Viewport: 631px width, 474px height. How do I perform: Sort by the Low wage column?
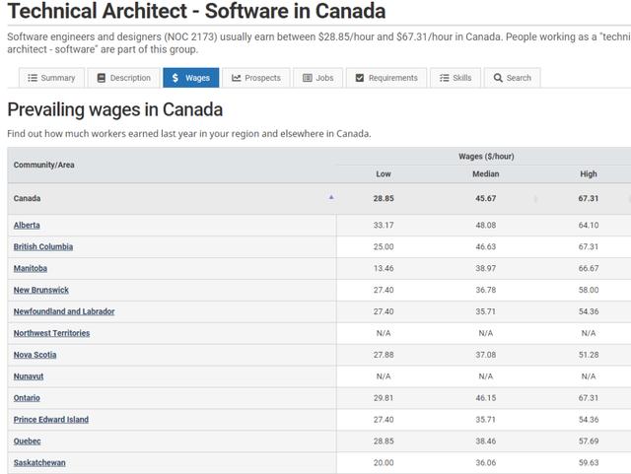[x=384, y=174]
